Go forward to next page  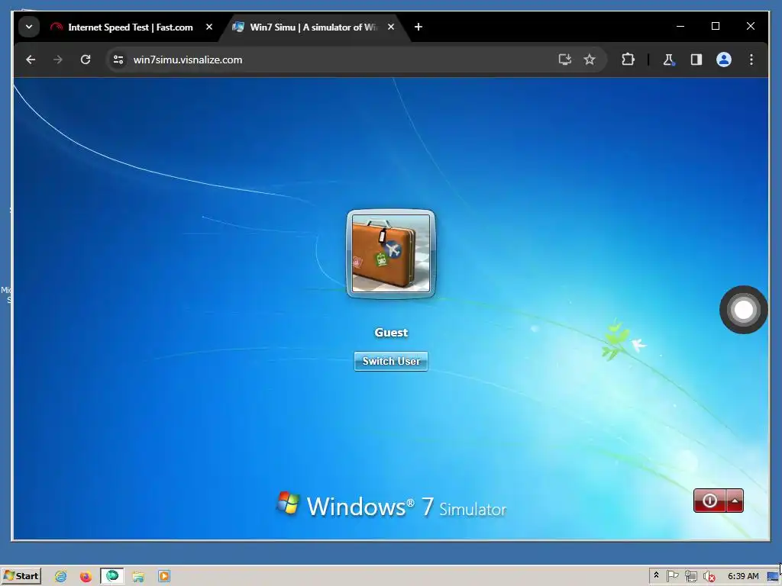(58, 60)
